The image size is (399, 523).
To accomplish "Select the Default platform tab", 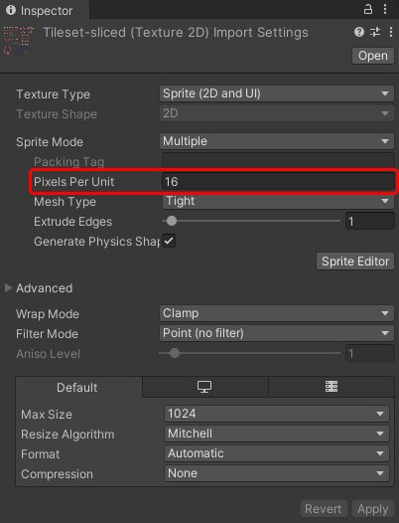I will tap(78, 387).
